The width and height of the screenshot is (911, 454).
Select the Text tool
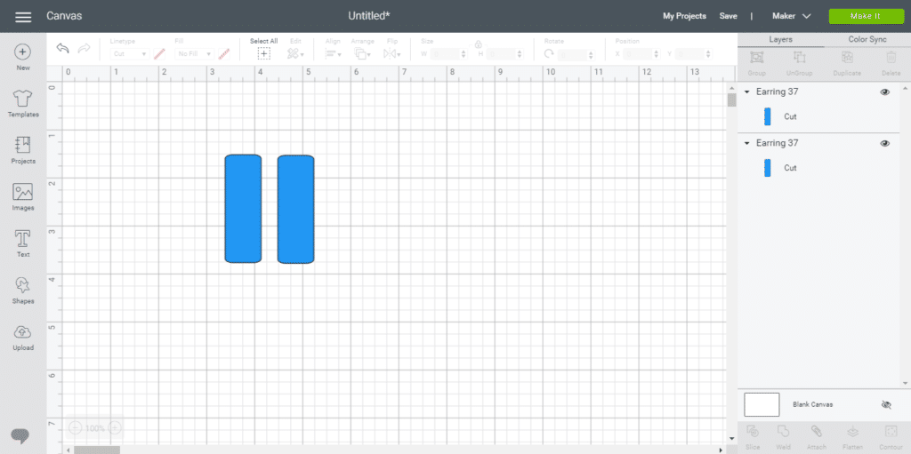click(x=23, y=243)
